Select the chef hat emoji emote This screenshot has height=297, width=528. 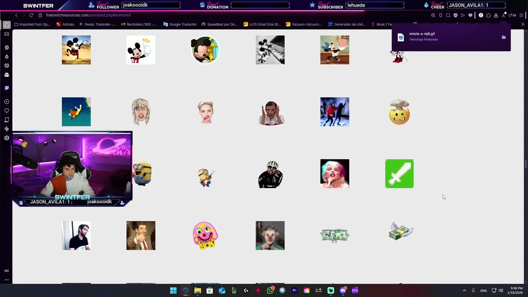pos(399,112)
